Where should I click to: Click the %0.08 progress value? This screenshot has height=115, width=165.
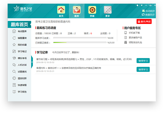110,38
